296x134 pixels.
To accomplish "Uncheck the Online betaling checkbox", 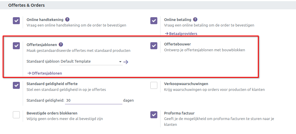I will [154, 21].
